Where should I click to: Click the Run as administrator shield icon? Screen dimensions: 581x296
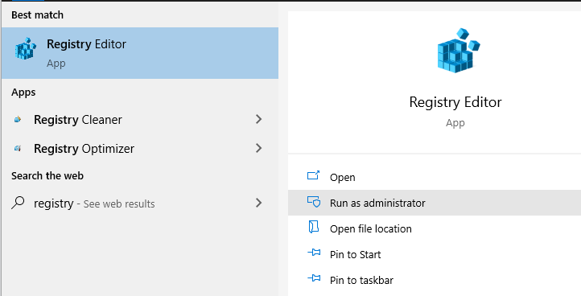(x=314, y=202)
